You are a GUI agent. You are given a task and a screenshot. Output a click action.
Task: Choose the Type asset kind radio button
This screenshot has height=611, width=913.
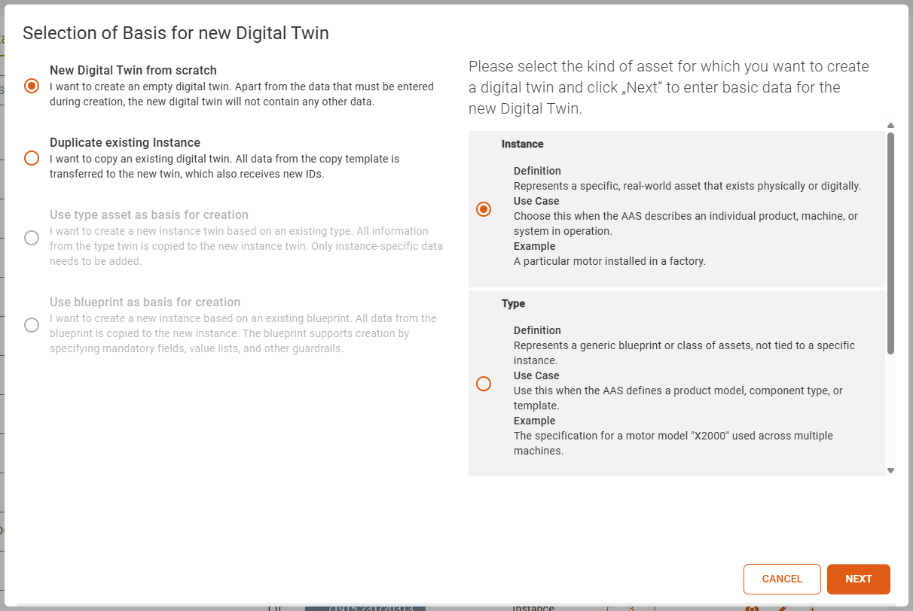[x=484, y=384]
